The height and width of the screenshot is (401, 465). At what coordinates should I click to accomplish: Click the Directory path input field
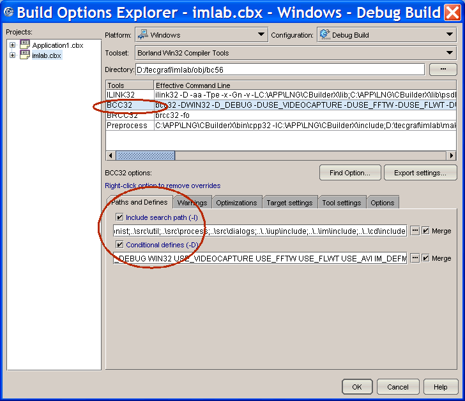[x=280, y=69]
